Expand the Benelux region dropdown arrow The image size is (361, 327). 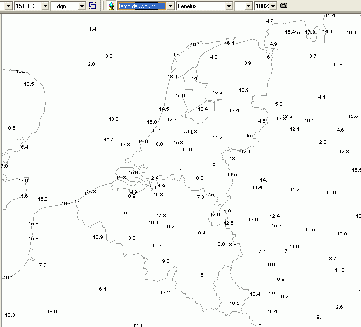229,6
